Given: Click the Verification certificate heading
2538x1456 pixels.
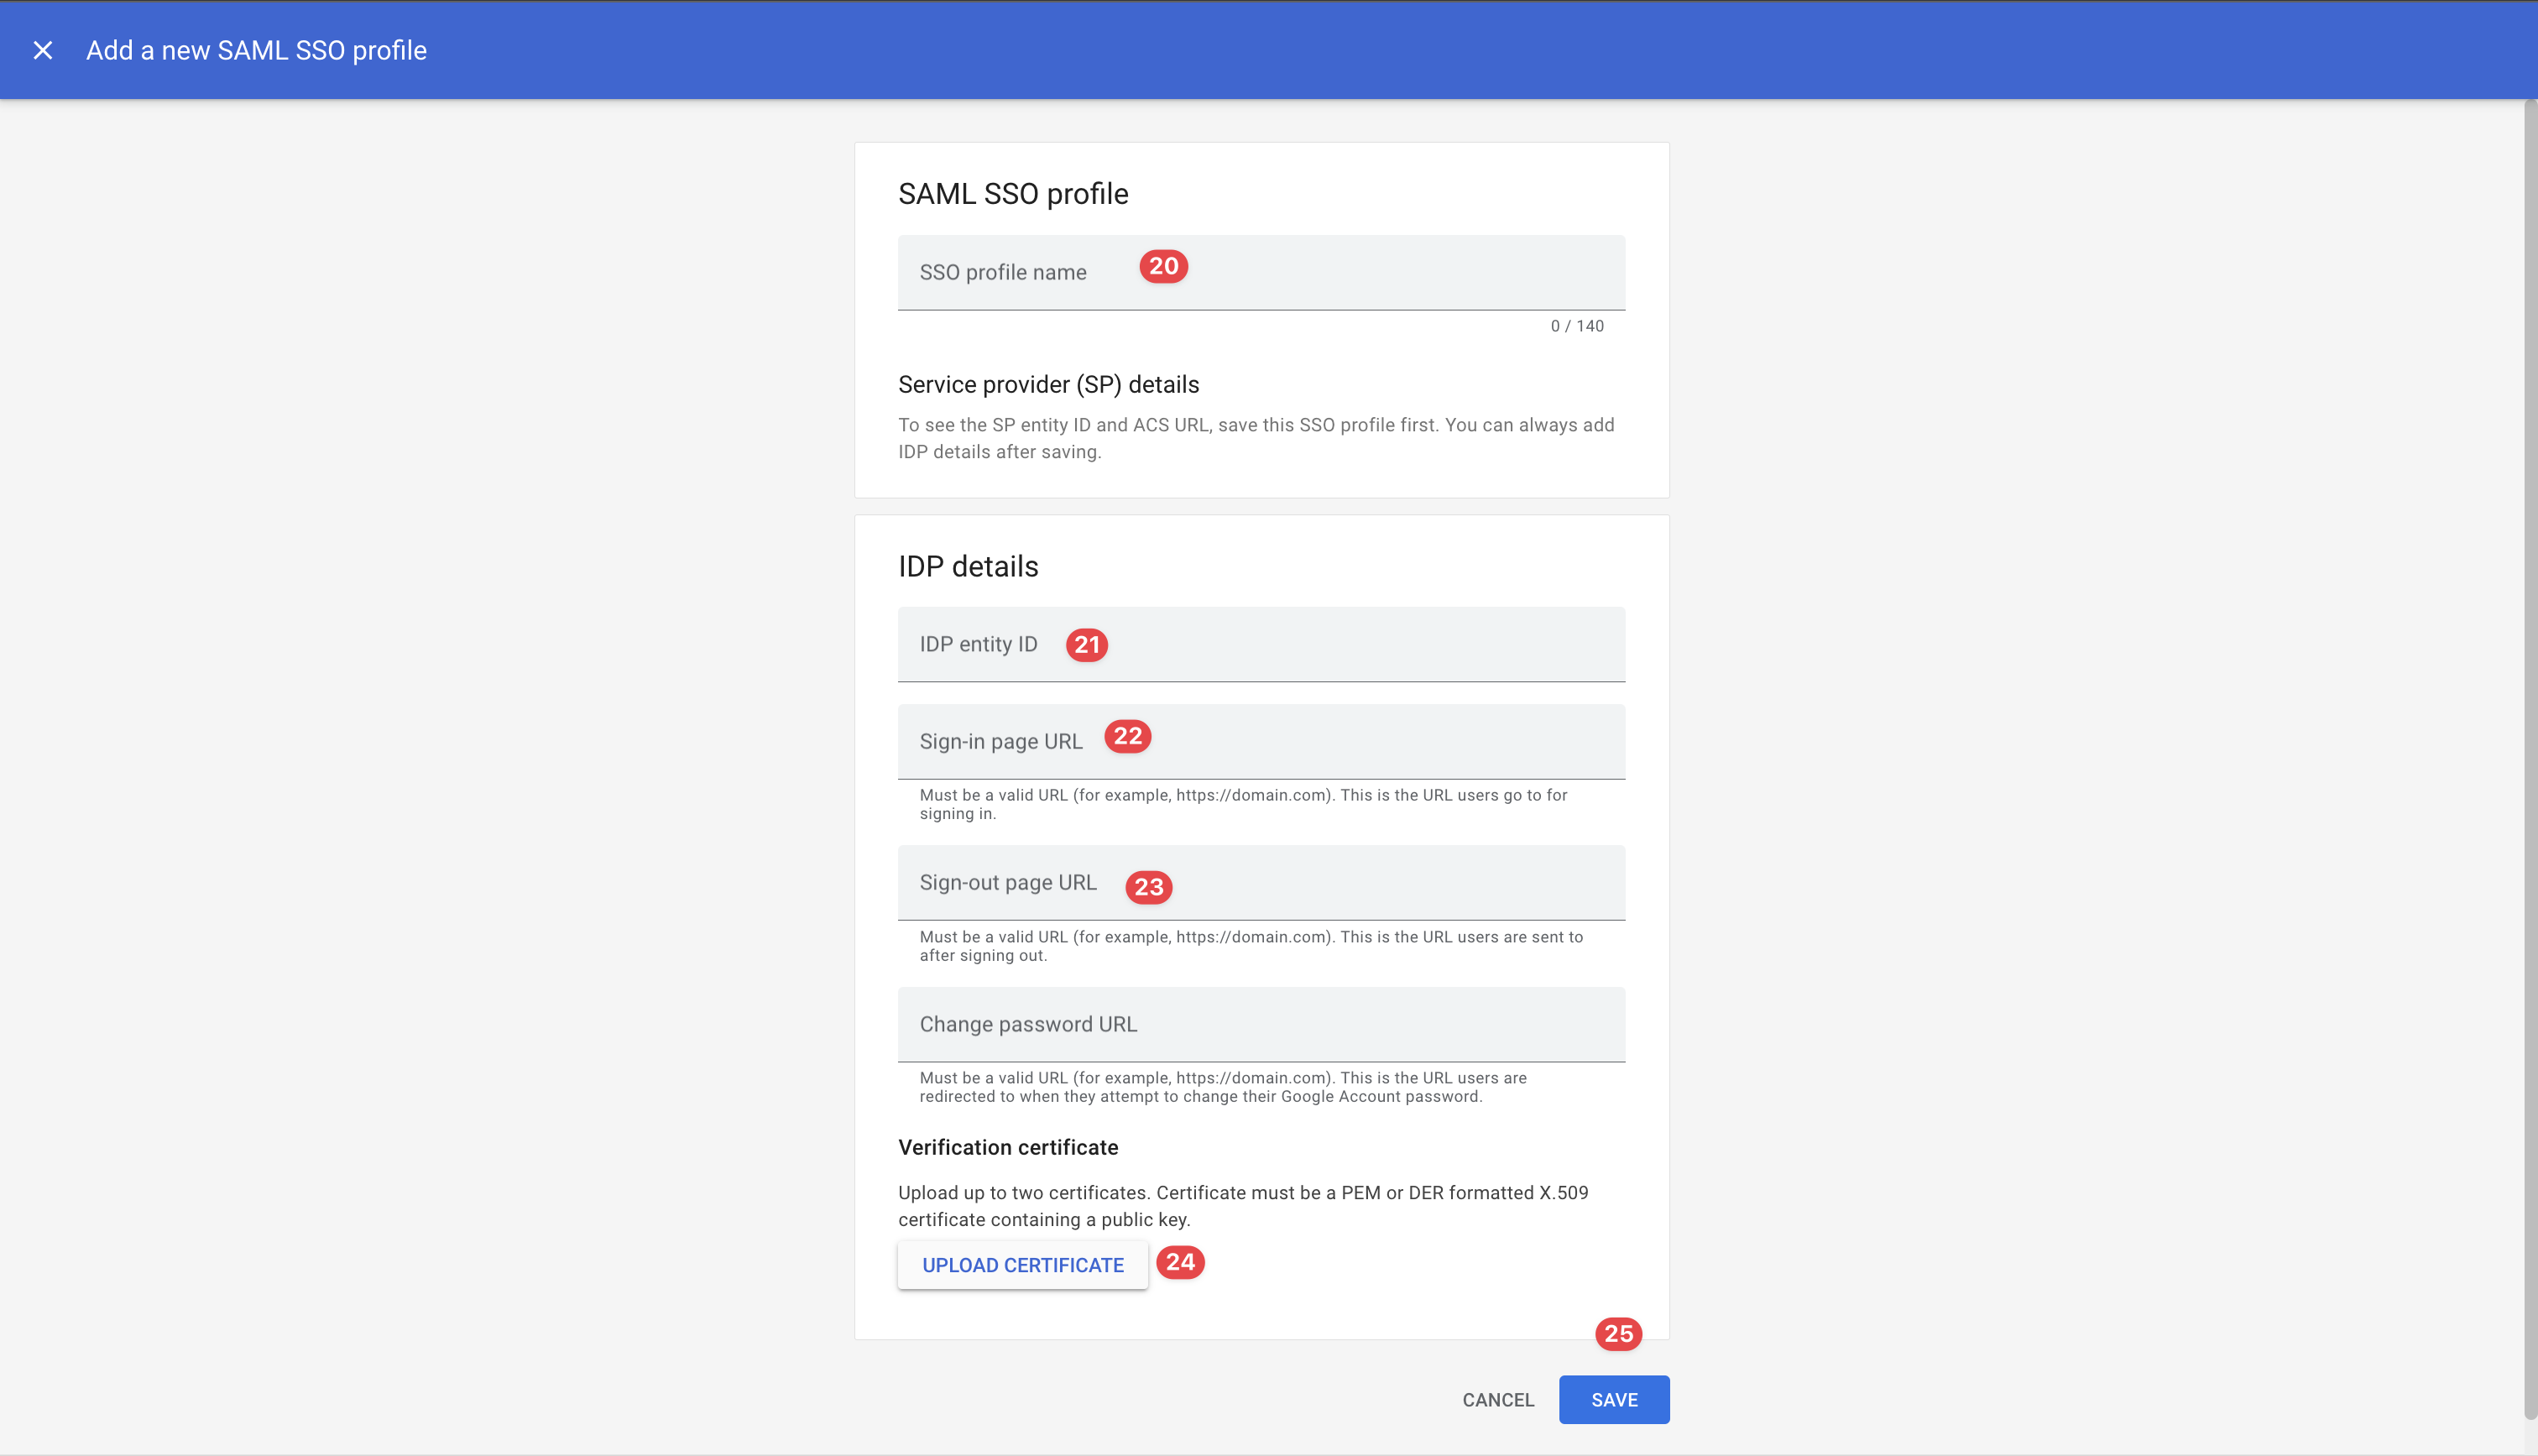Looking at the screenshot, I should [x=1008, y=1148].
